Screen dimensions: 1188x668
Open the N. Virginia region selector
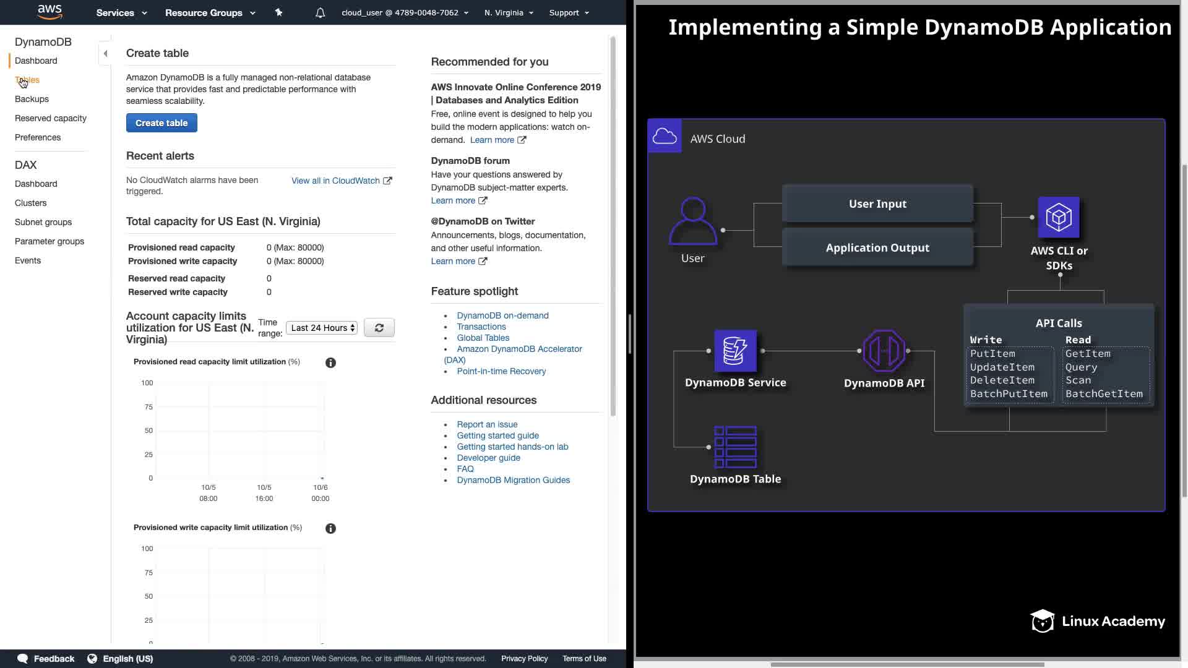(x=509, y=12)
